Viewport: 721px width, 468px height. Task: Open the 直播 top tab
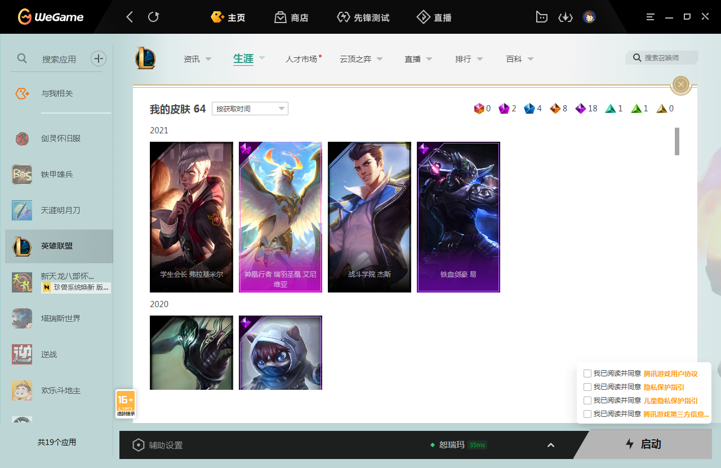[x=434, y=17]
